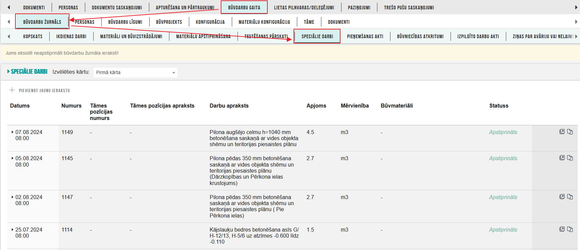This screenshot has width=580, height=250.
Task: Select the Speciālie darbi tab
Action: point(317,36)
